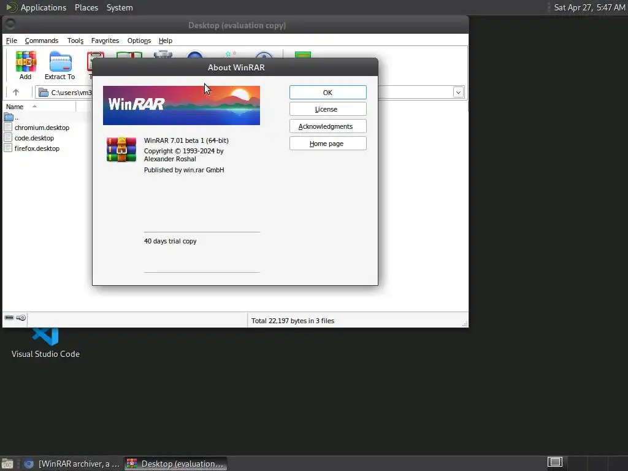Open the Tools menu
This screenshot has height=471, width=628.
pyautogui.click(x=75, y=40)
